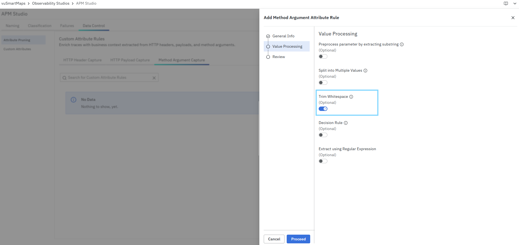Click the search magnifier icon
The image size is (519, 245).
64,78
